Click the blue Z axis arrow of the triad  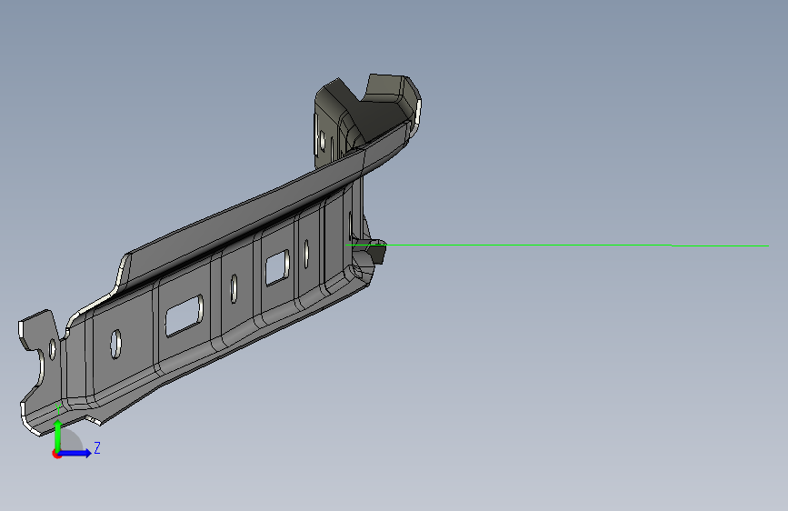coord(75,453)
